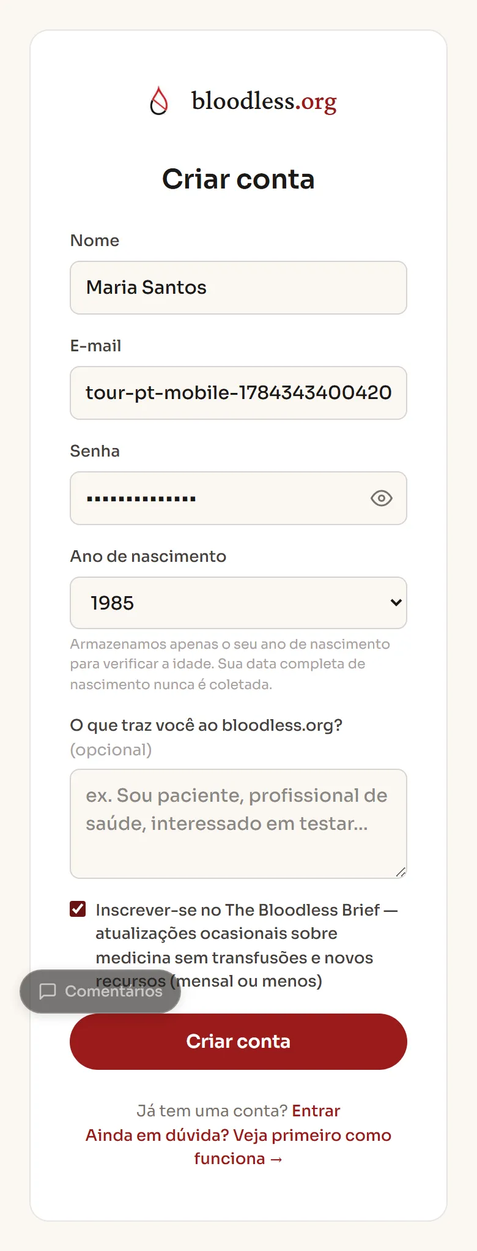Click the blood drop logo icon
Image resolution: width=477 pixels, height=1251 pixels.
pyautogui.click(x=159, y=101)
